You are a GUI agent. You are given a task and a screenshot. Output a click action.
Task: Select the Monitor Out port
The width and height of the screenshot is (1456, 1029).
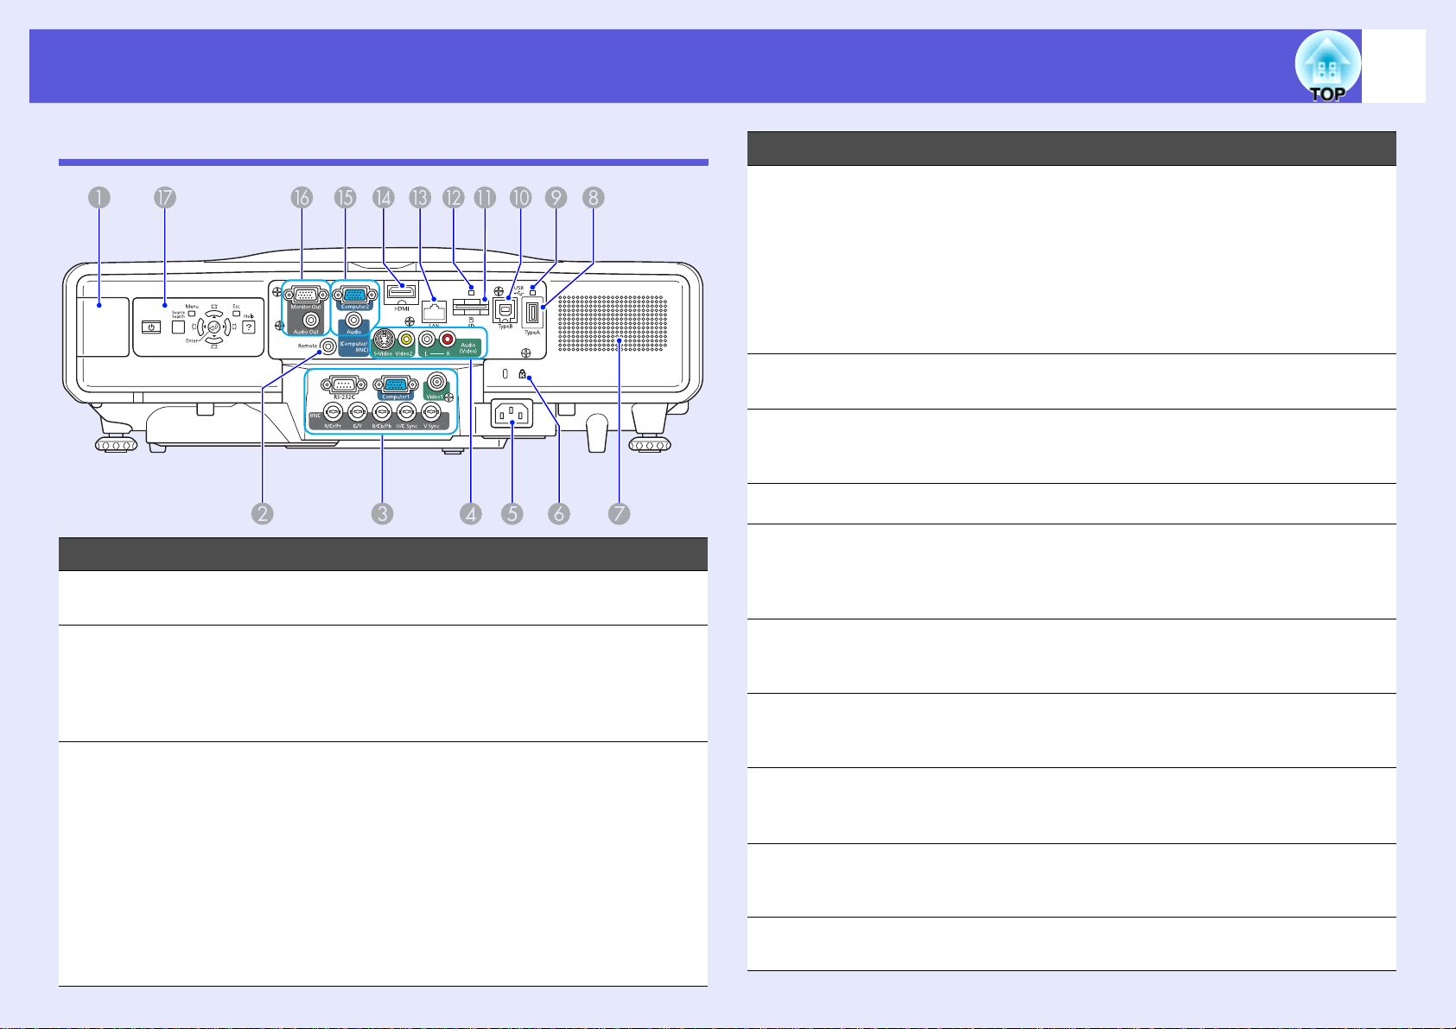point(302,294)
